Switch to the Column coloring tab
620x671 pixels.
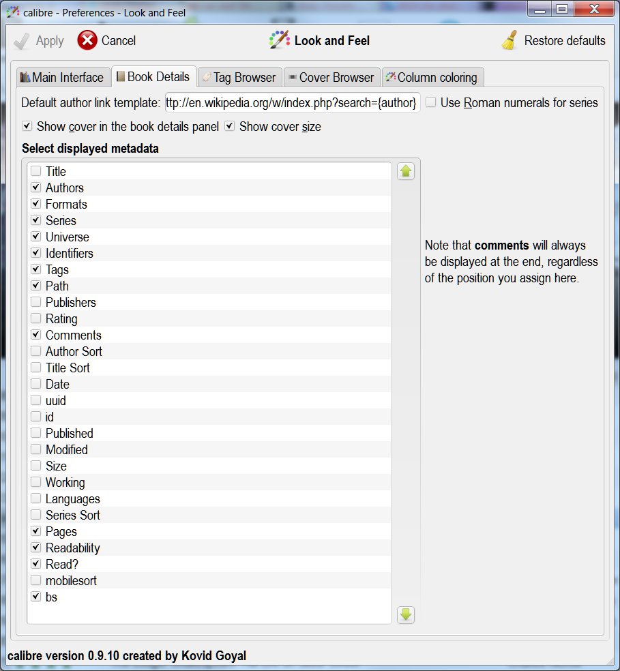click(432, 78)
